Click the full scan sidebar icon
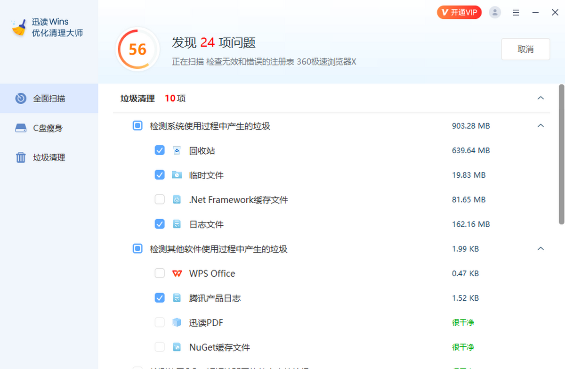565x369 pixels. tap(21, 98)
